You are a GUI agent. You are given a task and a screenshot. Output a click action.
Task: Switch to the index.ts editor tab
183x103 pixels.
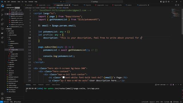click(129, 5)
